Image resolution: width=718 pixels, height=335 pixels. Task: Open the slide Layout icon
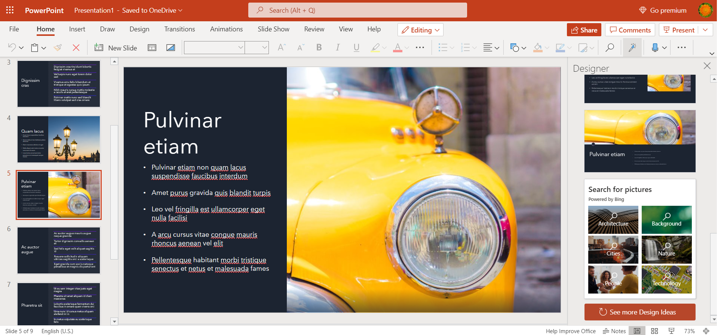pyautogui.click(x=152, y=48)
